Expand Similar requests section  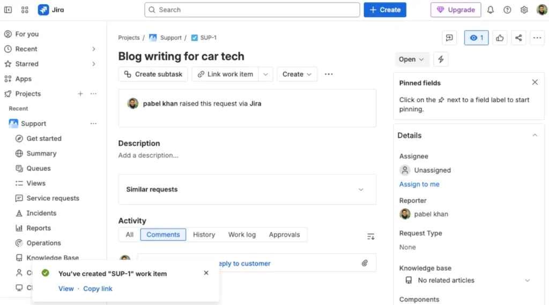[247, 189]
